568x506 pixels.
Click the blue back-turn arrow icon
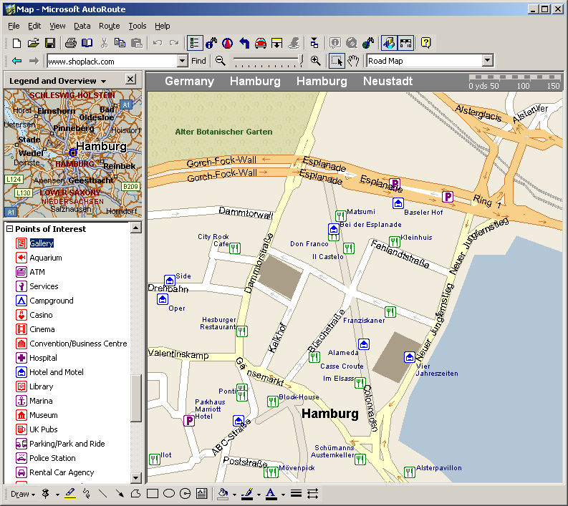(x=244, y=44)
